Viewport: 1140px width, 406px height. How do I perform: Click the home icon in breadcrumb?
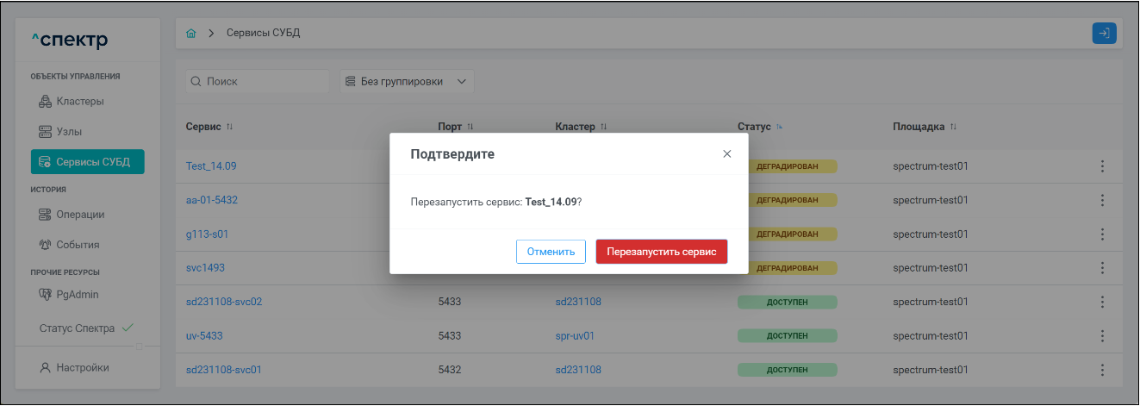pos(191,33)
